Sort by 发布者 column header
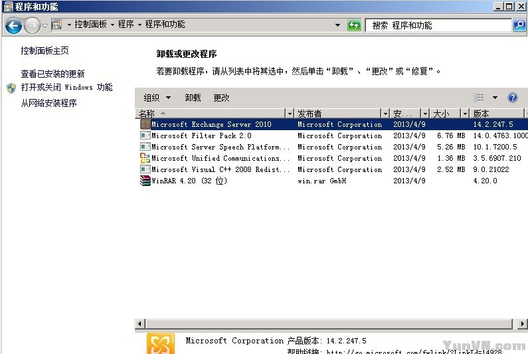The width and height of the screenshot is (528, 354). [338, 114]
